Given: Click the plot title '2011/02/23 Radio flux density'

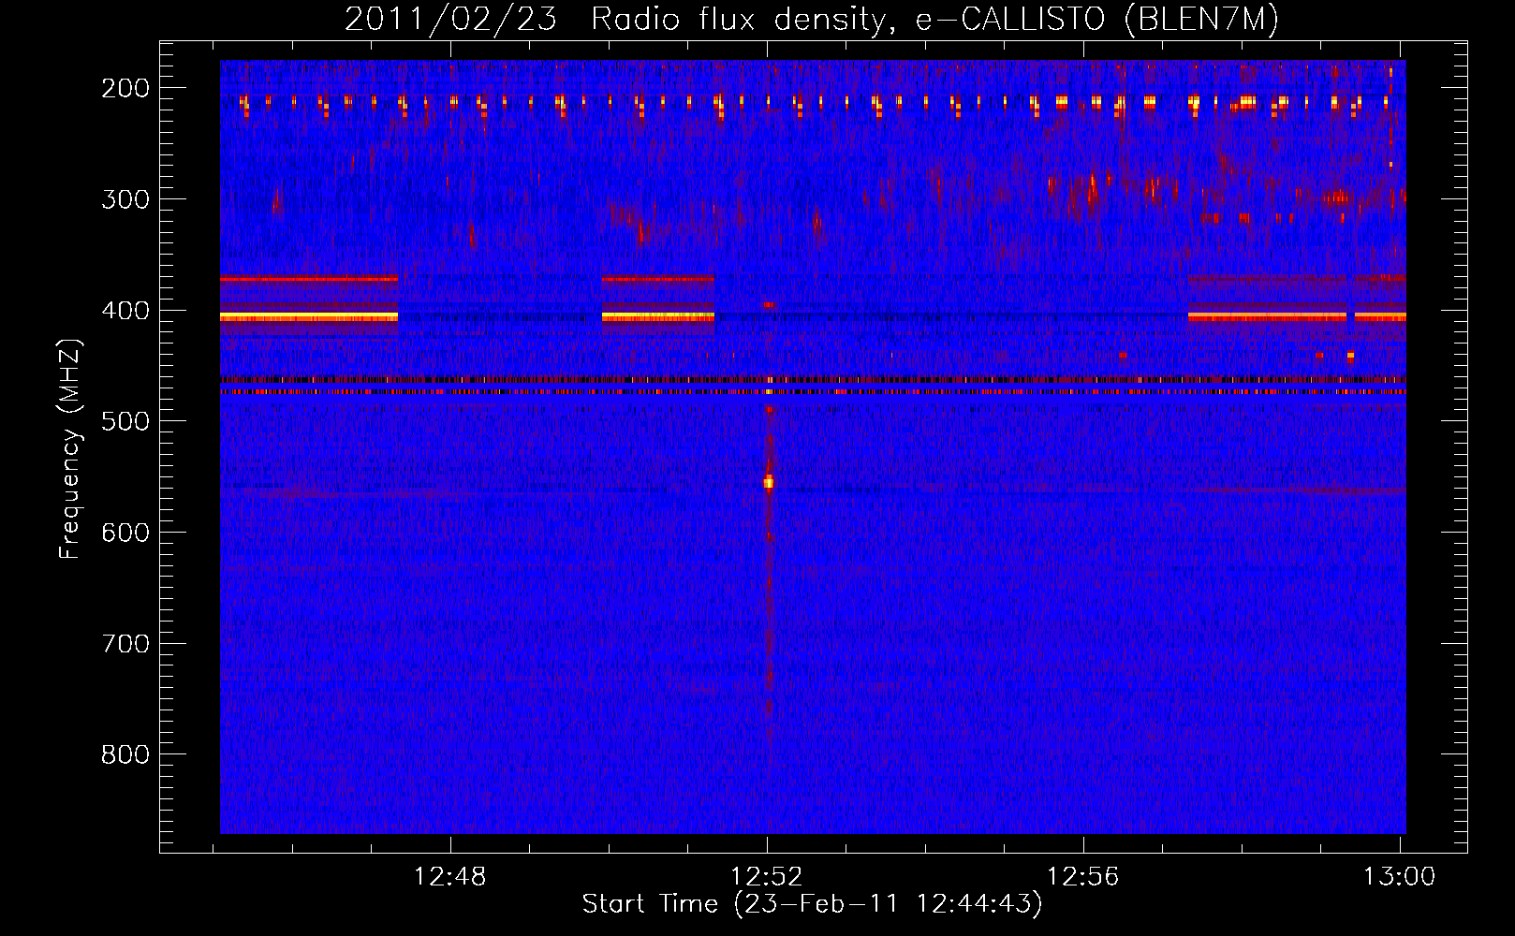Looking at the screenshot, I should 615,20.
